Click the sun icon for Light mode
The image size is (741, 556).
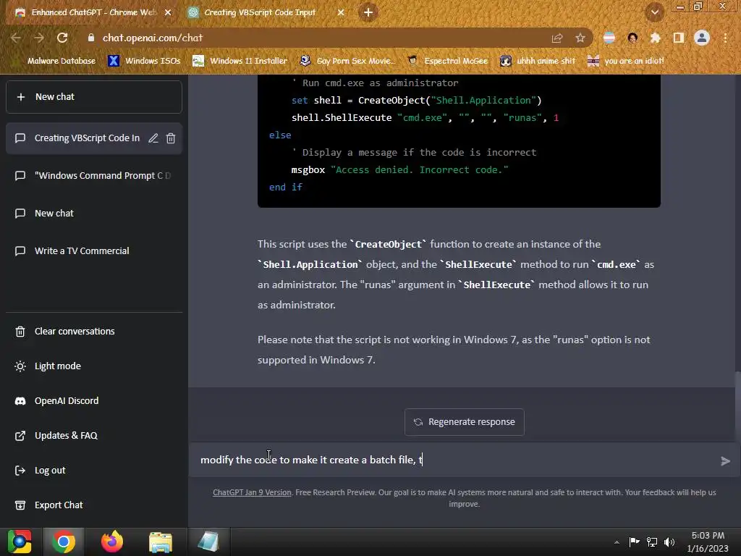[20, 366]
